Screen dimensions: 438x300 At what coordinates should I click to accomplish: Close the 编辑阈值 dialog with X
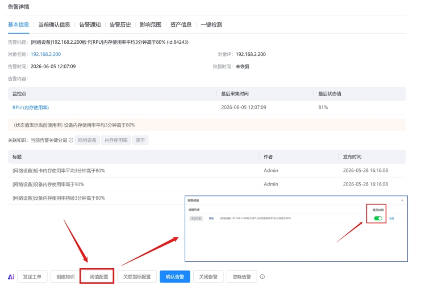tap(402, 200)
